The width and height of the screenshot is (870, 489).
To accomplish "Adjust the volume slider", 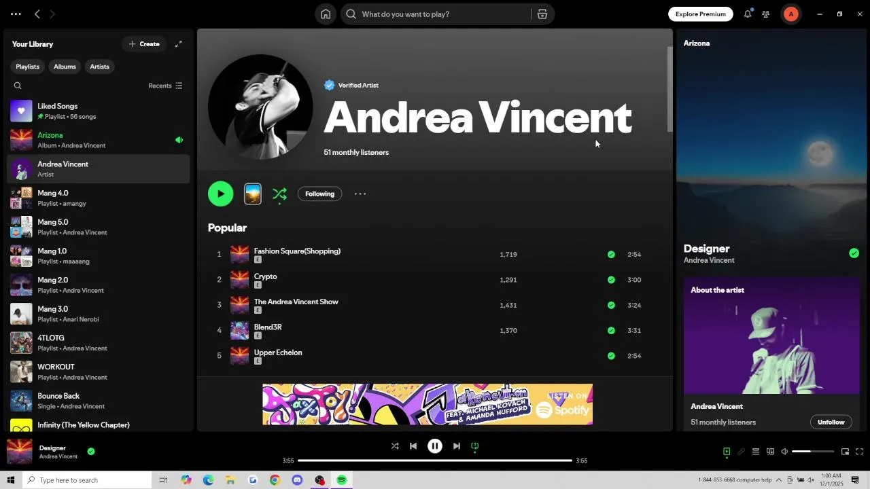I will 813,452.
